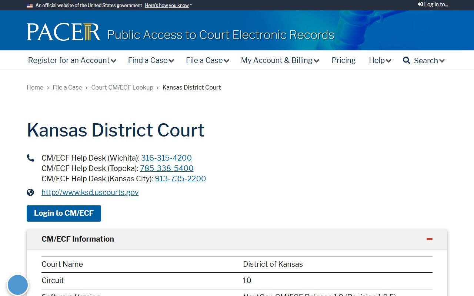The image size is (474, 296).
Task: Click the PACER logo
Action: pyautogui.click(x=64, y=32)
